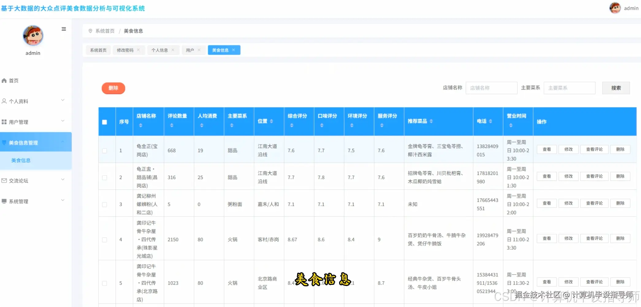The height and width of the screenshot is (307, 641).
Task: Check the checkbox for 龟金正(宝岗店) row
Action: click(105, 151)
